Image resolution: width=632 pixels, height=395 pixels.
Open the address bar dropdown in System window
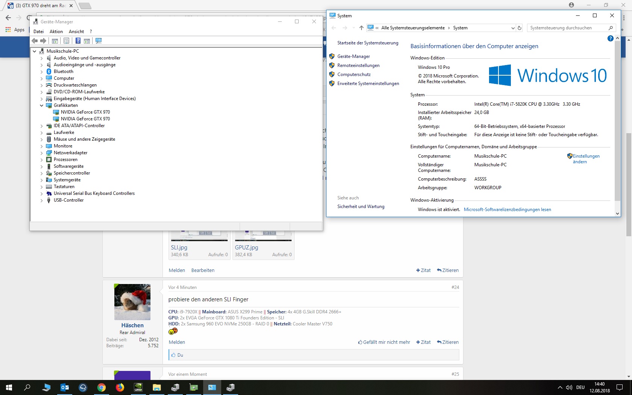tap(513, 28)
